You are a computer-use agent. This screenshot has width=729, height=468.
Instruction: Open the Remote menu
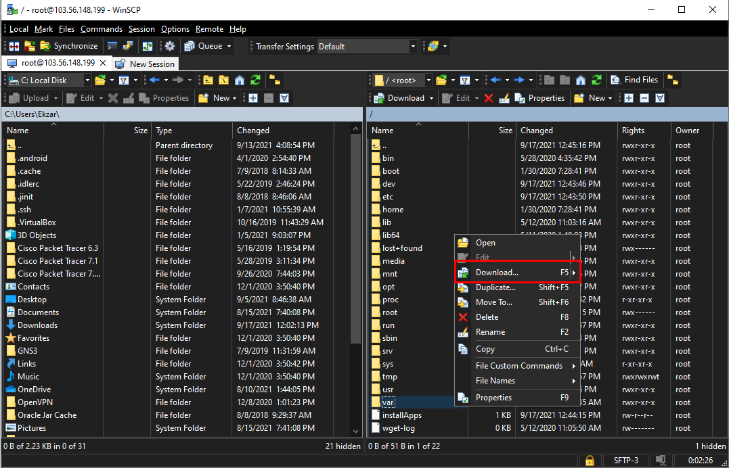point(209,29)
